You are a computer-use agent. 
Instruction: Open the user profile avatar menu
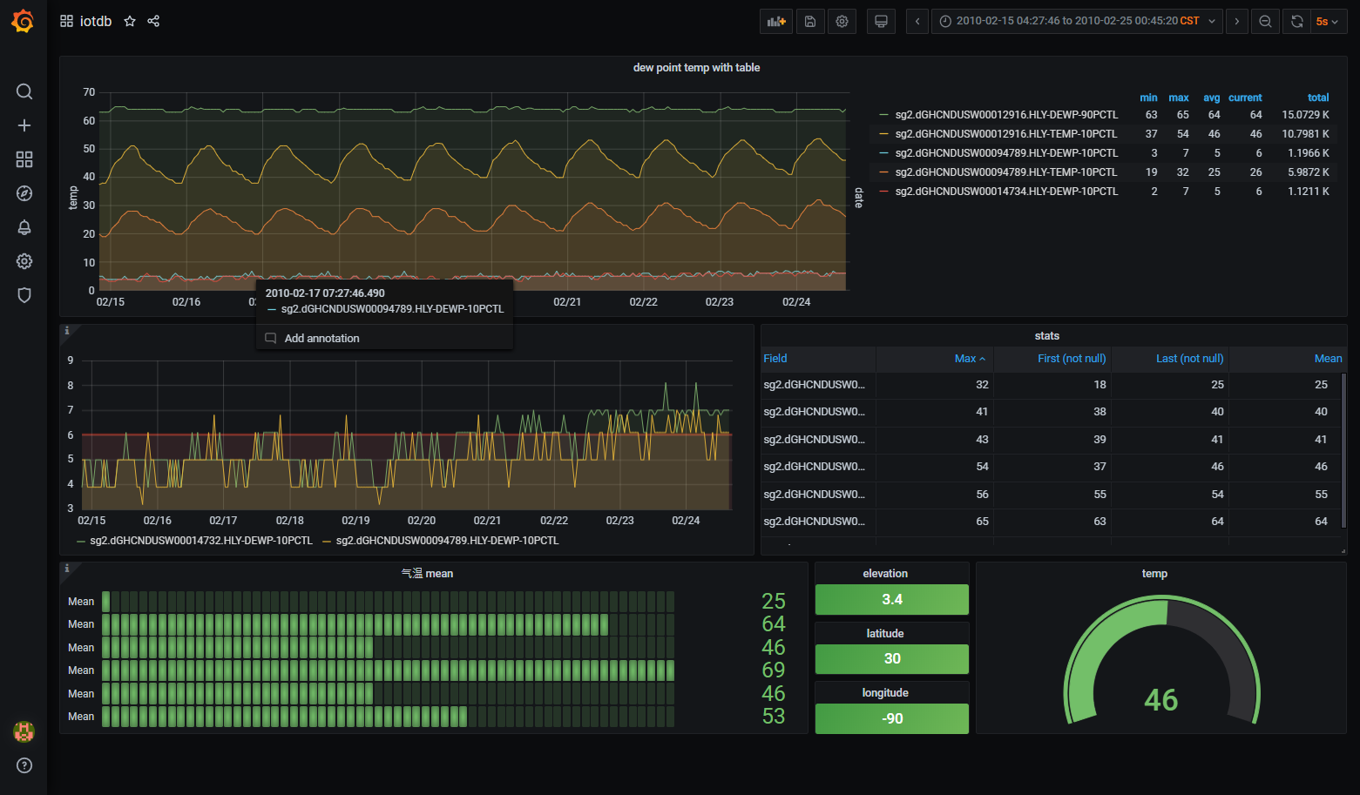[x=24, y=732]
